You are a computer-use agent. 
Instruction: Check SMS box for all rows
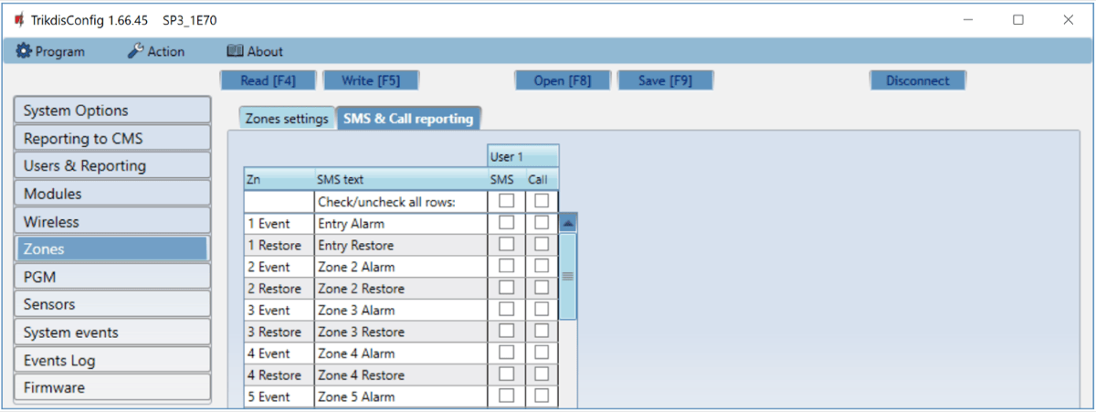[506, 201]
